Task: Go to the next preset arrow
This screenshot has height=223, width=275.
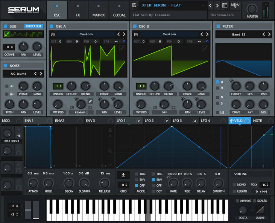Action: (217, 5)
